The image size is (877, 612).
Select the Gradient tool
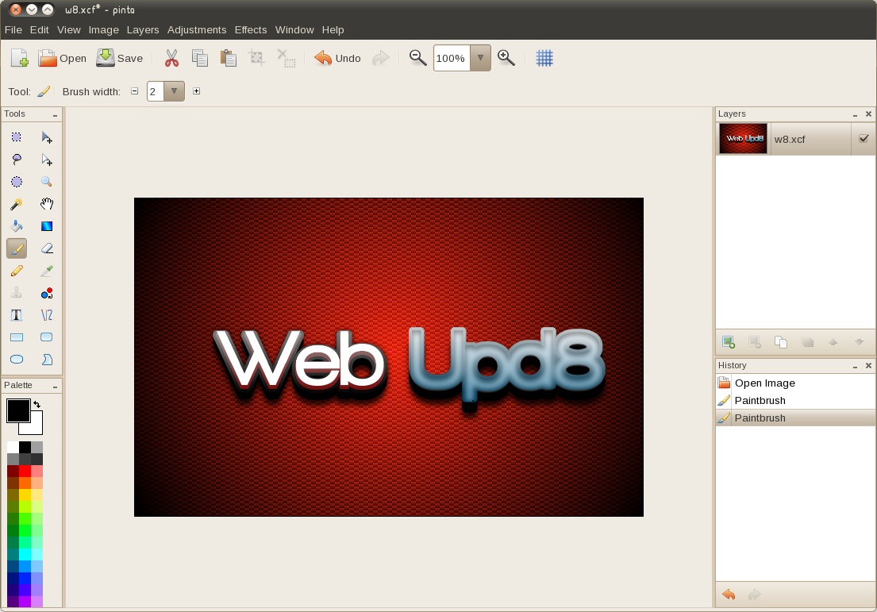47,226
